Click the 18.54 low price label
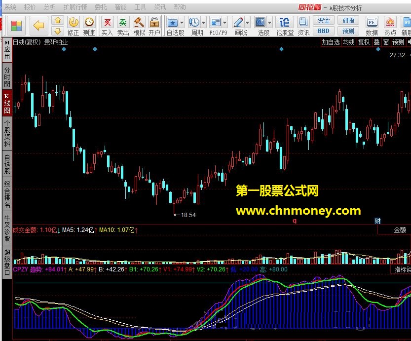Viewport: 411px width, 341px height. (x=188, y=215)
